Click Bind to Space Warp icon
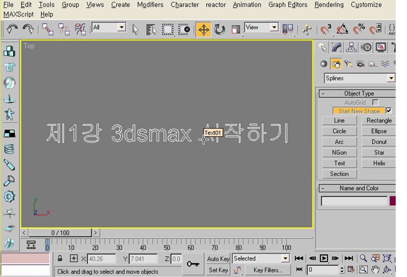This screenshot has height=277, width=407. coord(80,29)
